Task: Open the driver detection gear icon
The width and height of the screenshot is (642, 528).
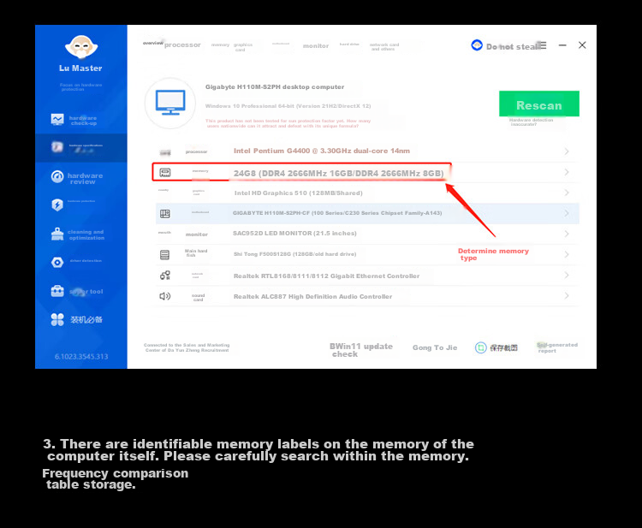Action: [57, 263]
